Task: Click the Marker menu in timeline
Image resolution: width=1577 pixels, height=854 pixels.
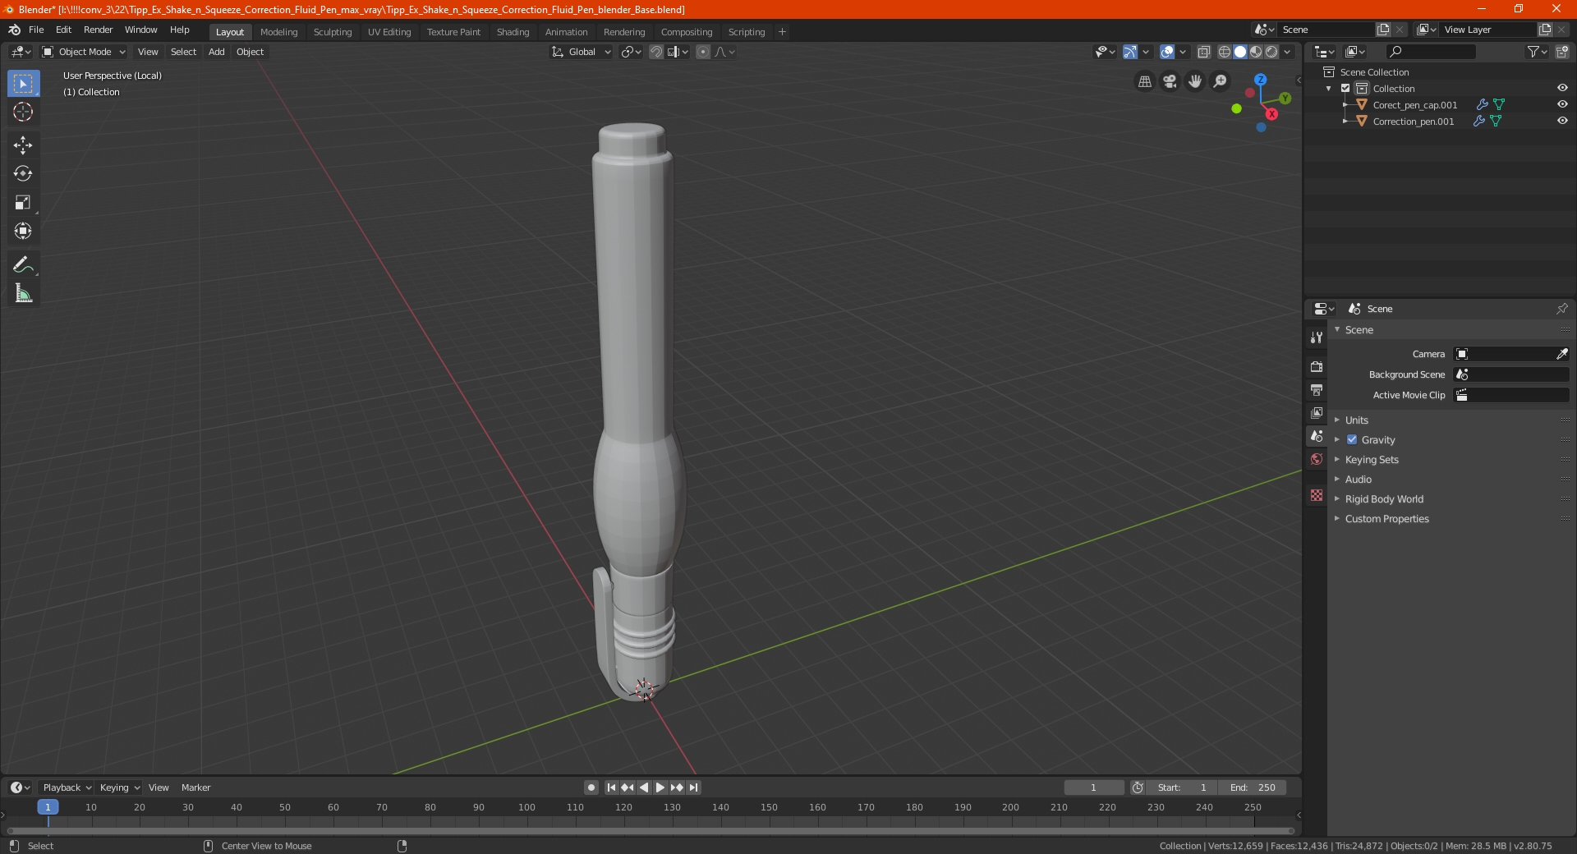Action: [195, 787]
